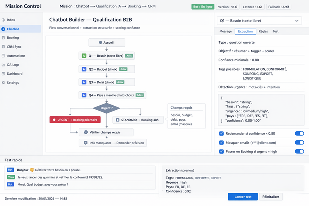This screenshot has width=309, height=206.
Task: Expand the Q1 — Besoin question dropdown
Action: point(259,21)
